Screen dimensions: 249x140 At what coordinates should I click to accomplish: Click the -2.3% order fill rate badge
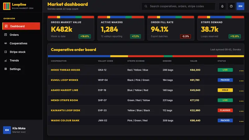point(185,36)
